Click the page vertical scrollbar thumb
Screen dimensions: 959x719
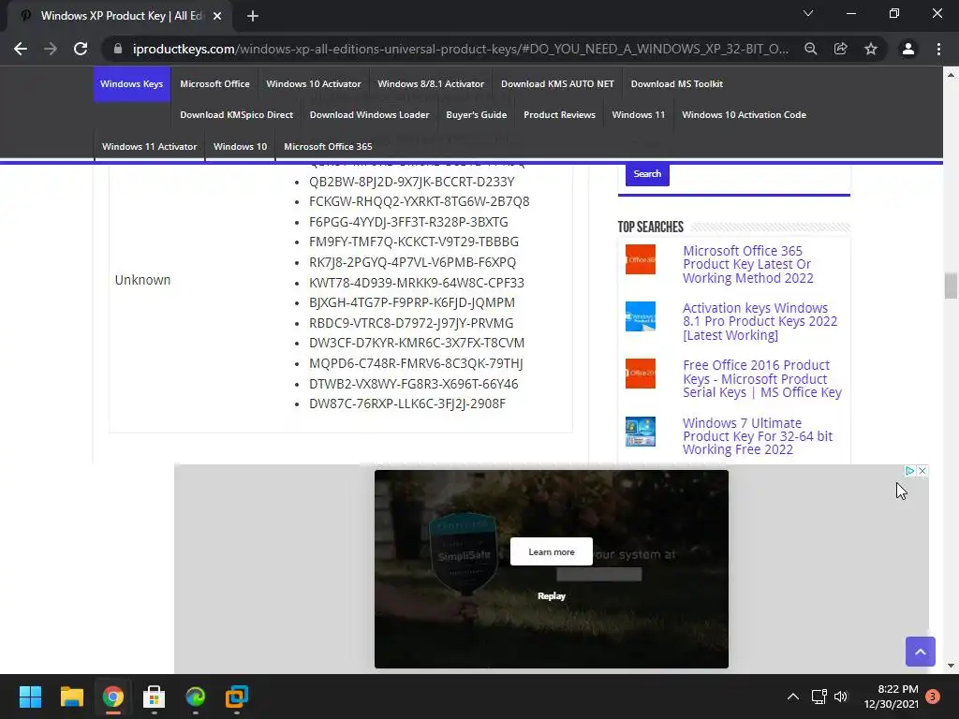click(951, 286)
